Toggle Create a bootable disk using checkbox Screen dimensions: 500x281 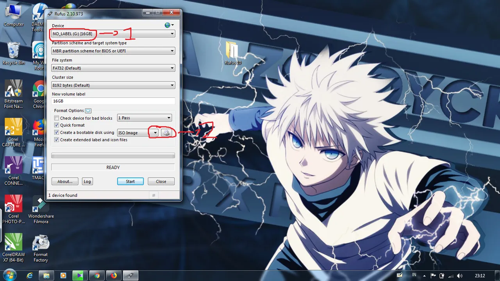click(57, 133)
